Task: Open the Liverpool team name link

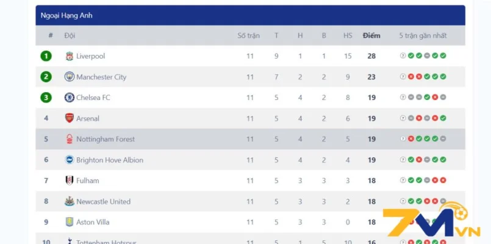Action: (x=90, y=56)
